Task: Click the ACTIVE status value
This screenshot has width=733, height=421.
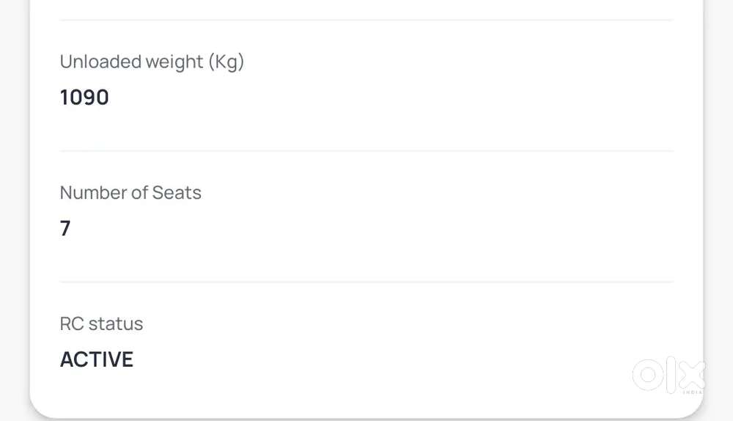Action: click(x=97, y=359)
